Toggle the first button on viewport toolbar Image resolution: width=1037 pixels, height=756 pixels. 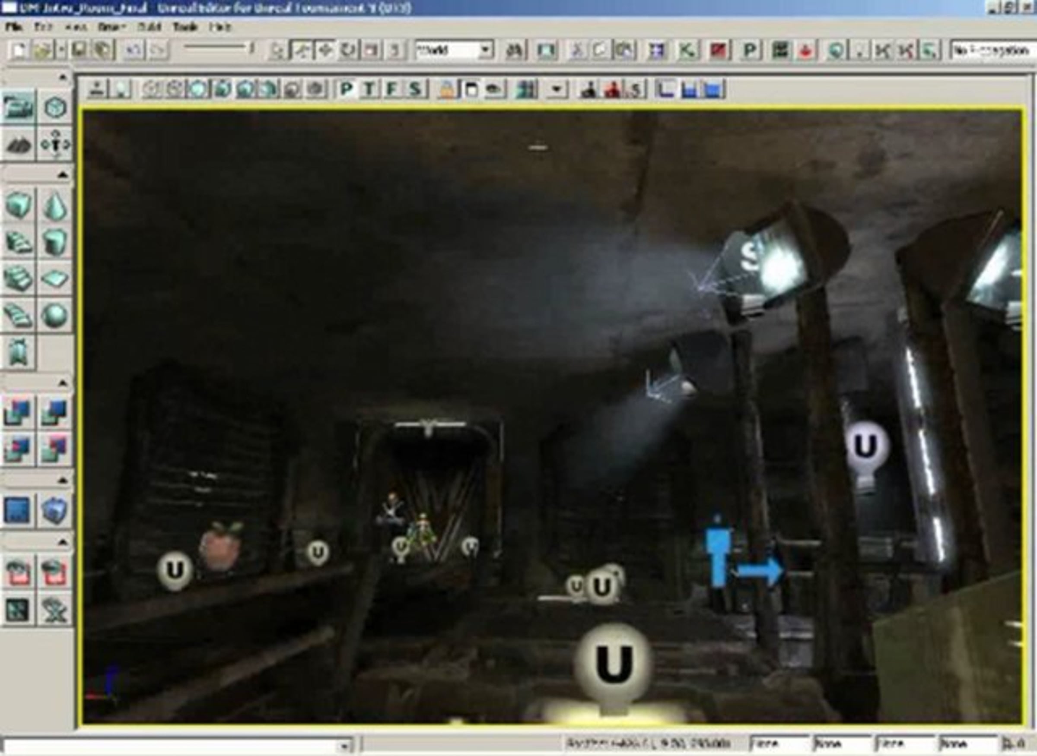point(97,89)
